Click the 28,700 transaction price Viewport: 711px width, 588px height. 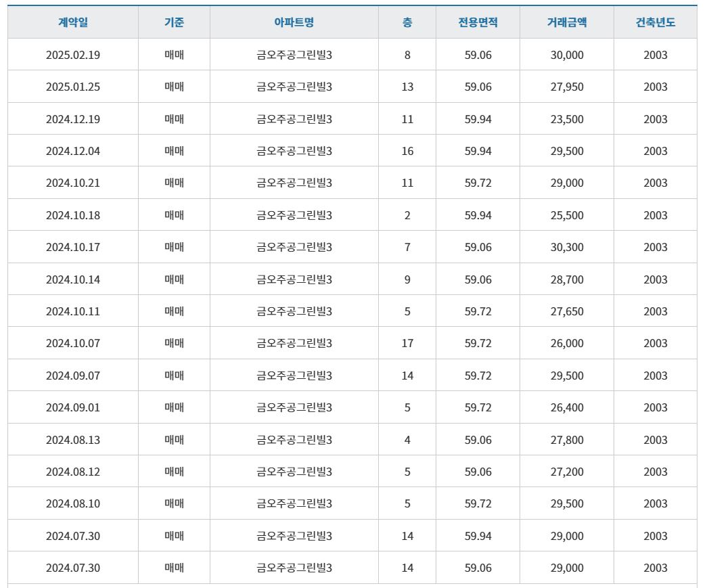tap(567, 279)
